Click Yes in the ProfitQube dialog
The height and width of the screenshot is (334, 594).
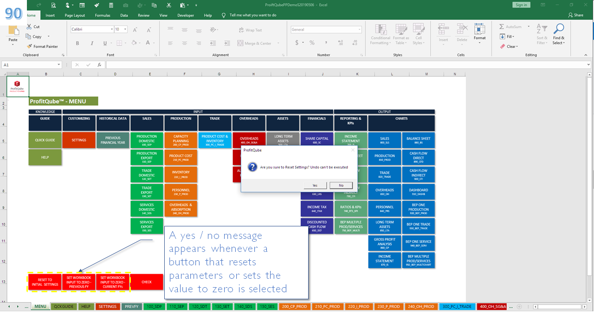coord(315,186)
